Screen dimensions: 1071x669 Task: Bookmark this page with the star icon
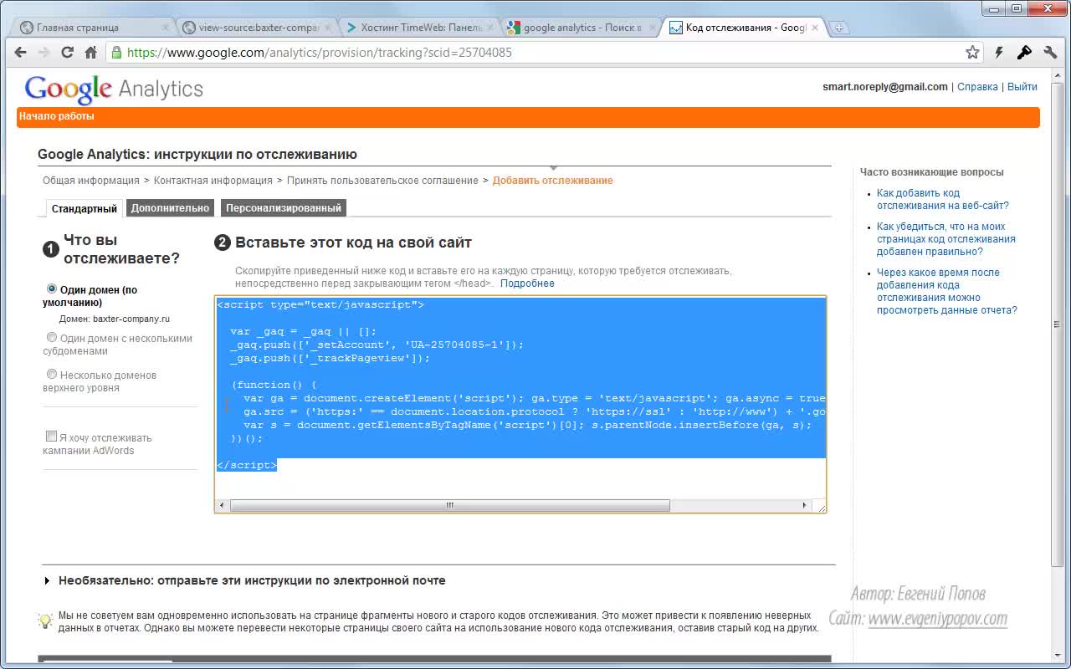(x=972, y=52)
